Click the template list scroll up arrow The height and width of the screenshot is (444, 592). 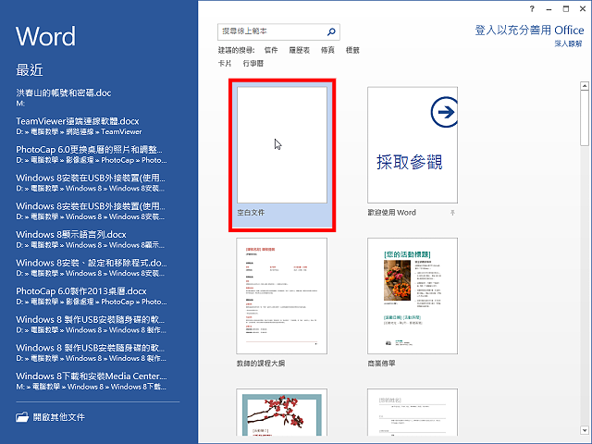[585, 86]
